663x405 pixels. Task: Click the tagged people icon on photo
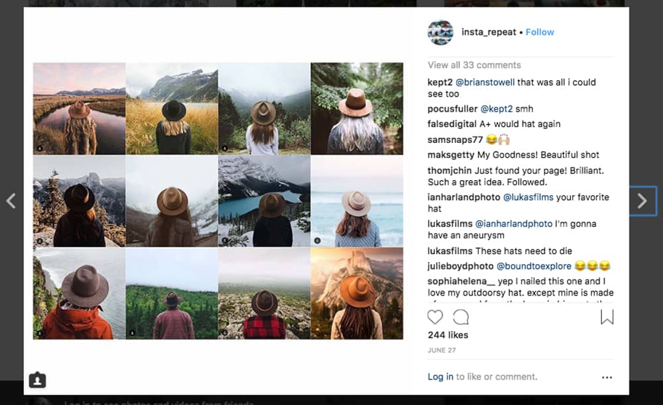pyautogui.click(x=38, y=380)
